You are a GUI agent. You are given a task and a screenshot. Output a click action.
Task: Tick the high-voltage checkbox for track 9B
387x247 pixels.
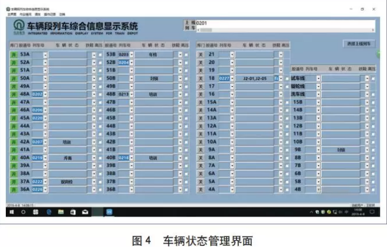(373, 150)
